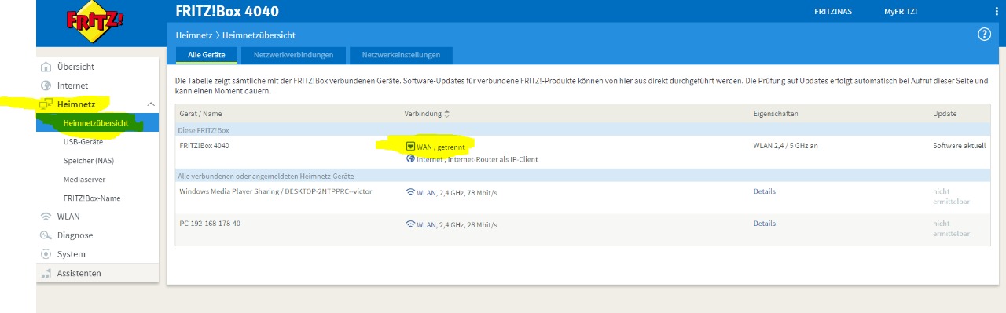Open the help question mark icon
The image size is (1006, 313).
click(984, 35)
